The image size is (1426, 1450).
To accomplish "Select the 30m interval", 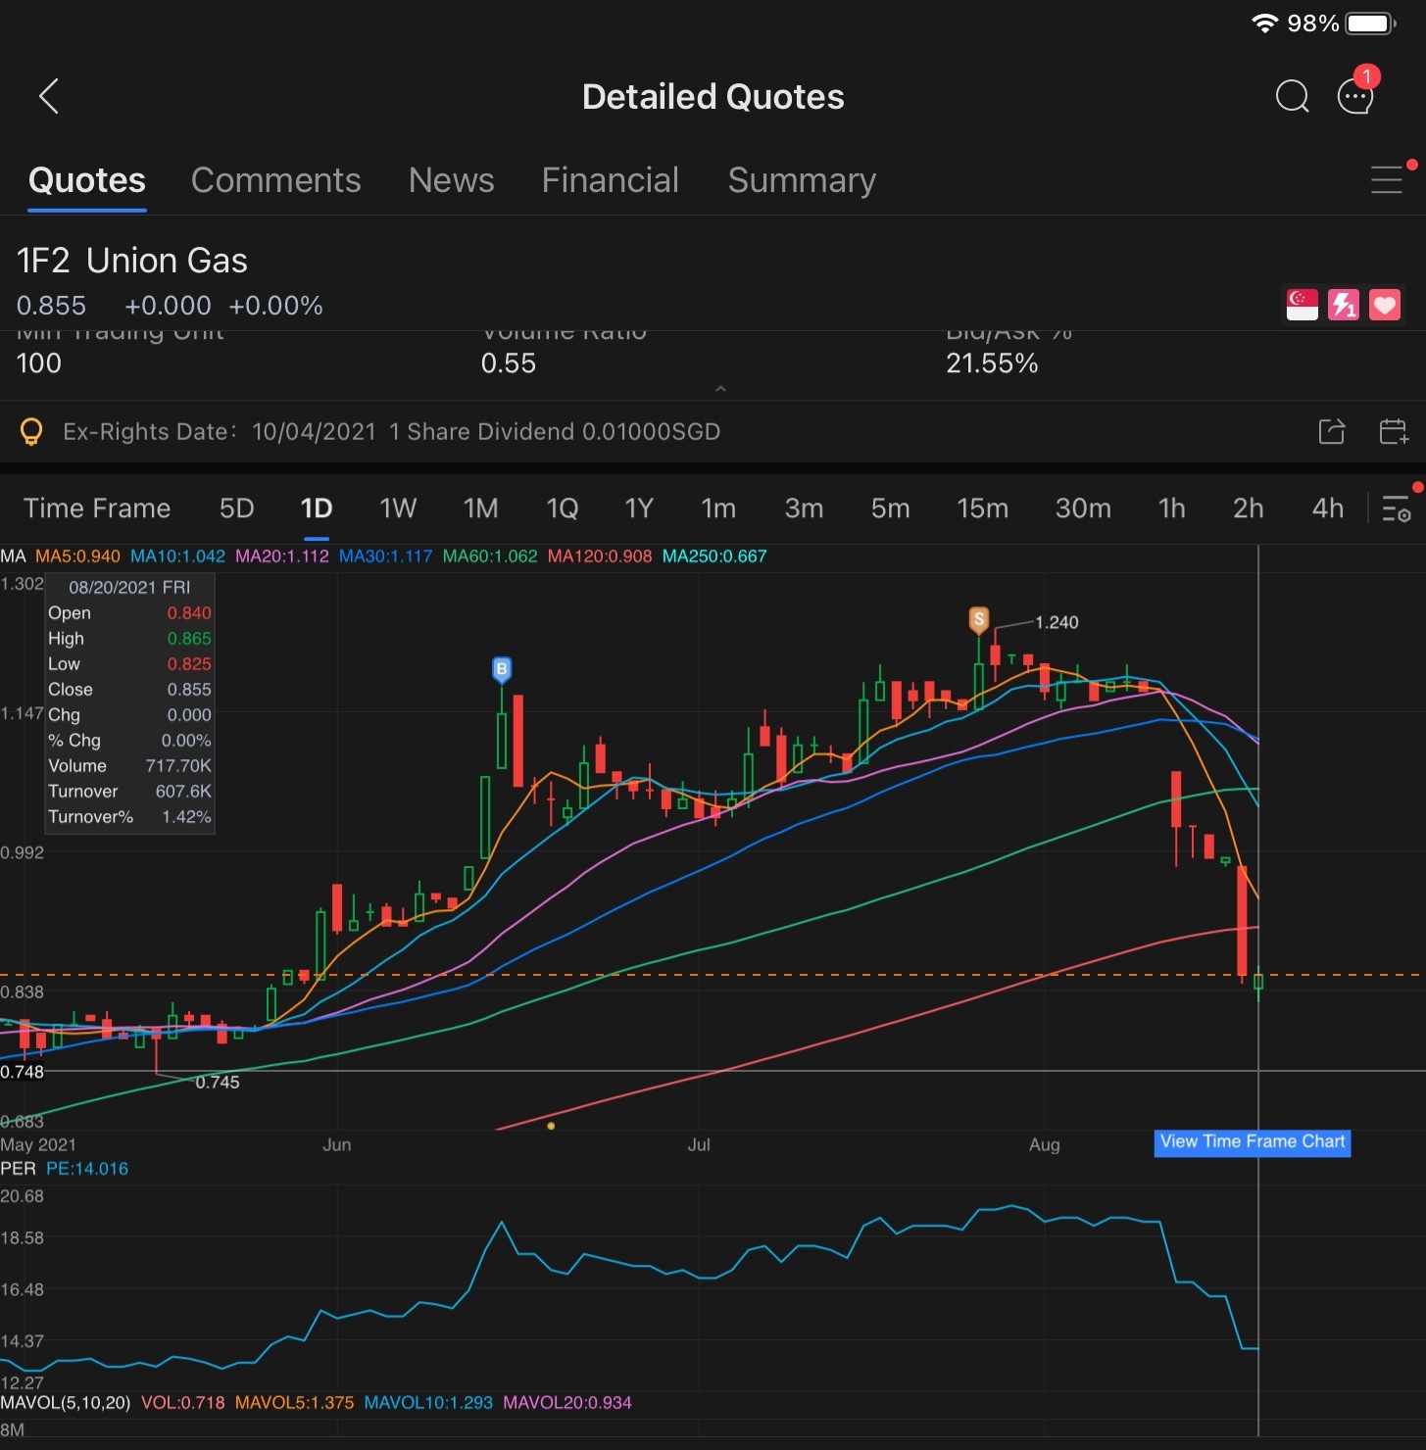I will [1083, 508].
